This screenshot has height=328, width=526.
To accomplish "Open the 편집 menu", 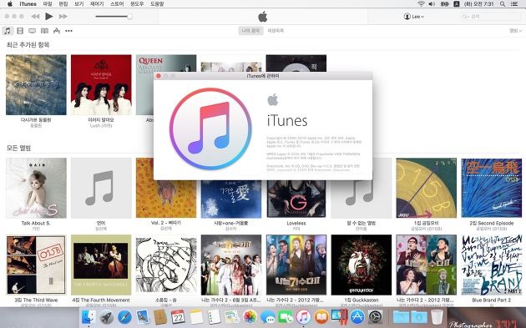I will coord(63,4).
